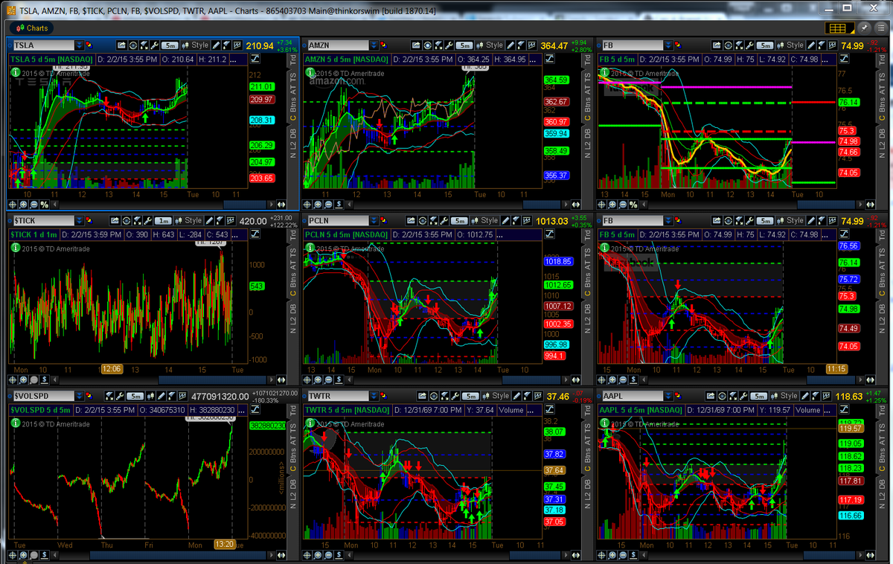Select drawing pencil tool in top-right FB chart
Viewport: 893px width, 564px height.
pyautogui.click(x=811, y=45)
